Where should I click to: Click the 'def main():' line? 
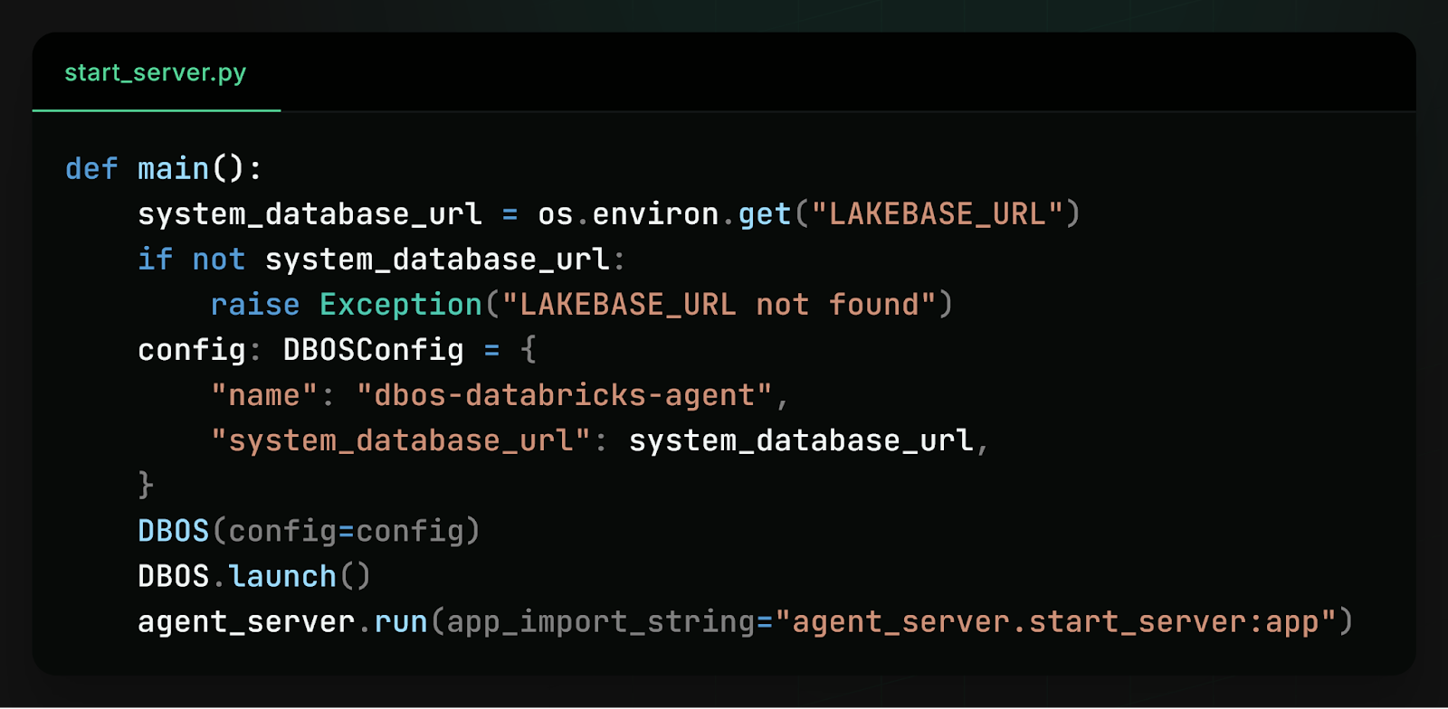tap(164, 169)
